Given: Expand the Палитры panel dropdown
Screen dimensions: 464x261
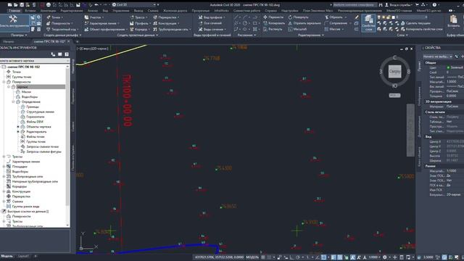Looking at the screenshot, I should [19, 36].
